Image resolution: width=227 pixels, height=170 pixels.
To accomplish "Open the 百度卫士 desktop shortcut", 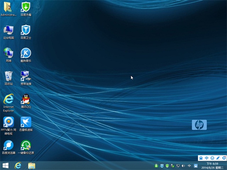I will [x=26, y=30].
